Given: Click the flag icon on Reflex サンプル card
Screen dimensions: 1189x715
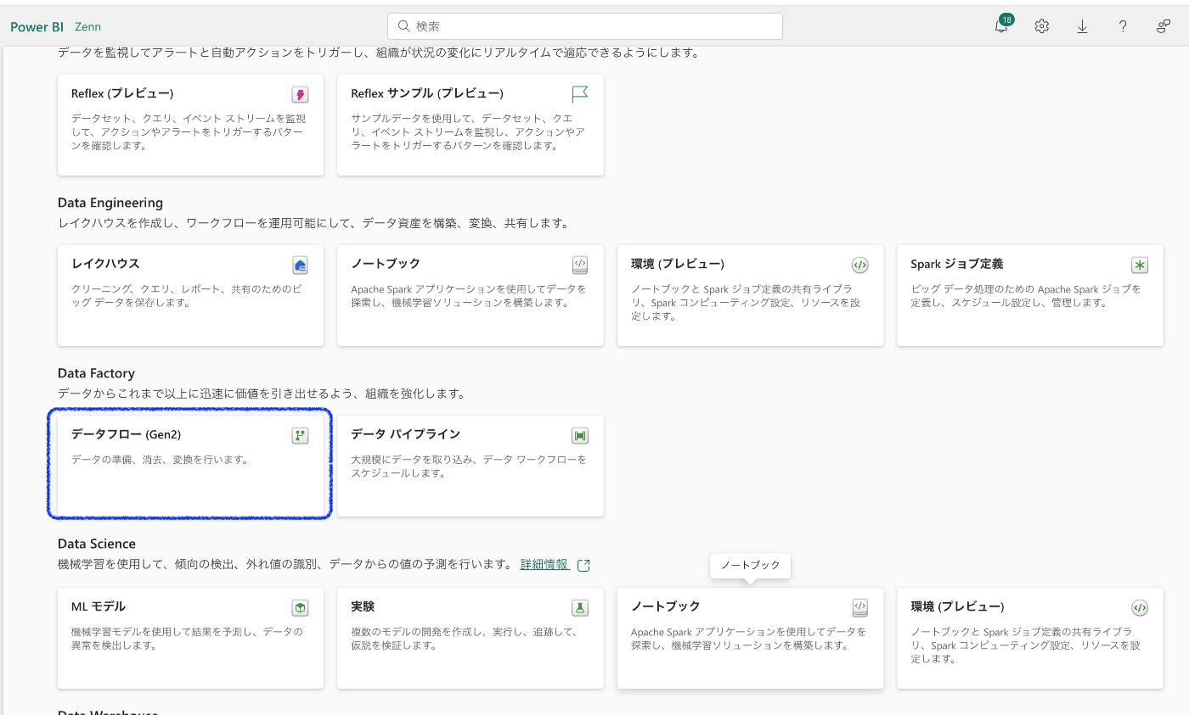Looking at the screenshot, I should 580,94.
